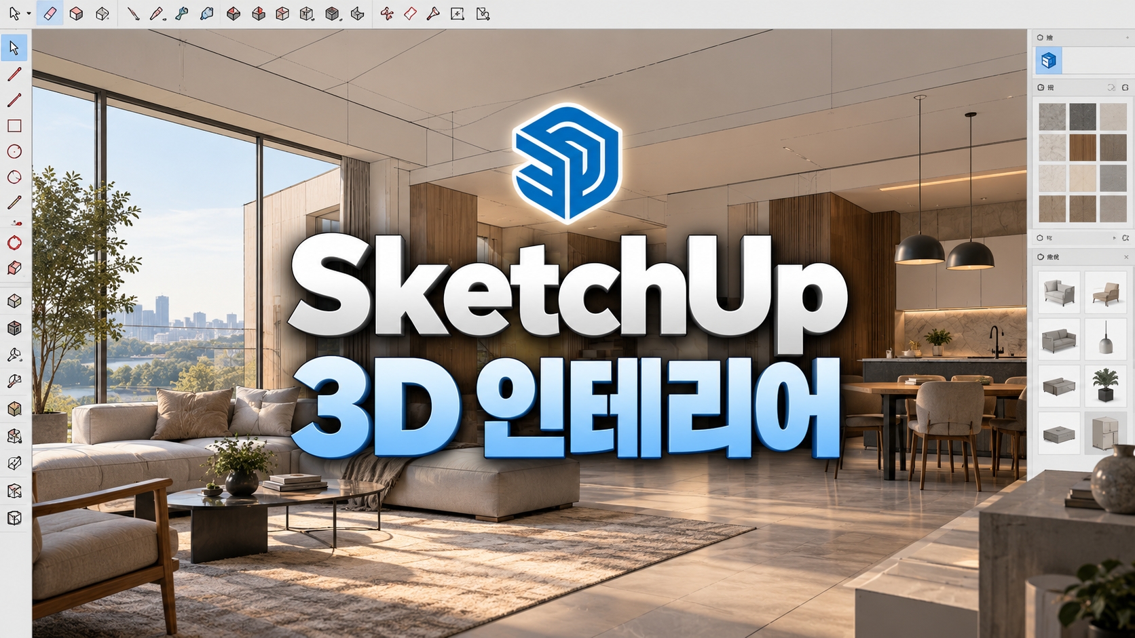The height and width of the screenshot is (638, 1135).
Task: Select the cabinet component thumbnail
Action: (1106, 433)
